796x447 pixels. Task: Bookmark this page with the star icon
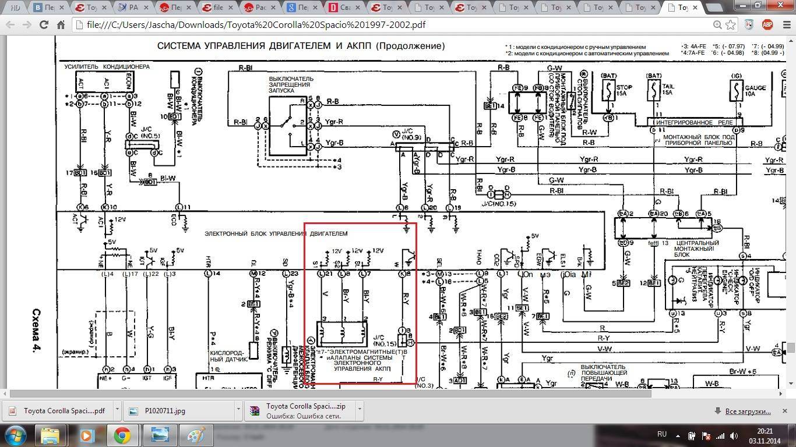[731, 25]
